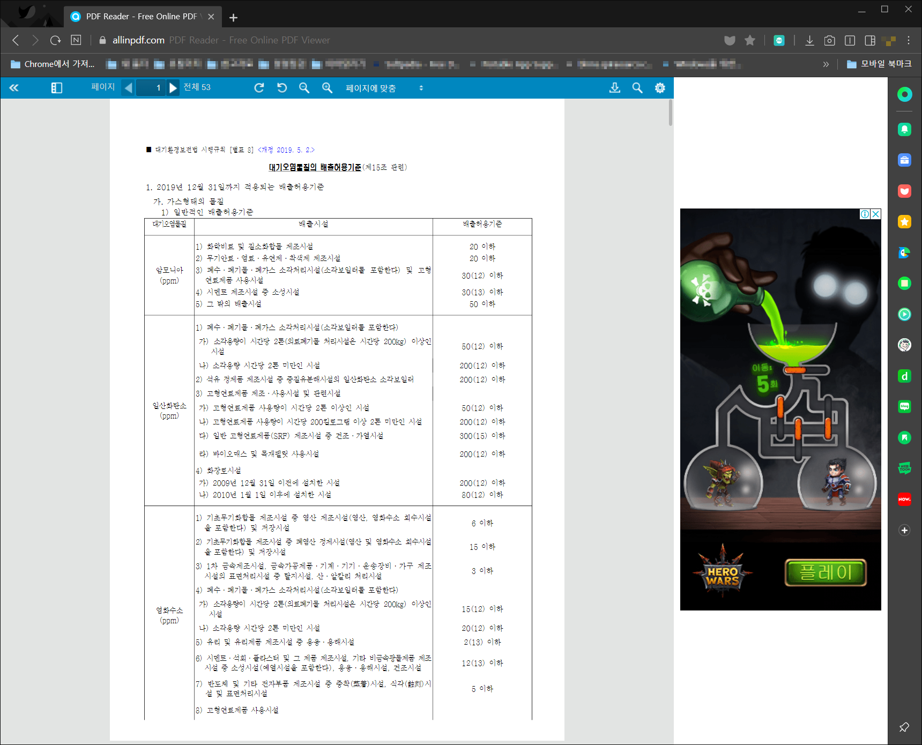
Task: Open the '개정 2019. 5. 2.' link in document
Action: point(286,150)
